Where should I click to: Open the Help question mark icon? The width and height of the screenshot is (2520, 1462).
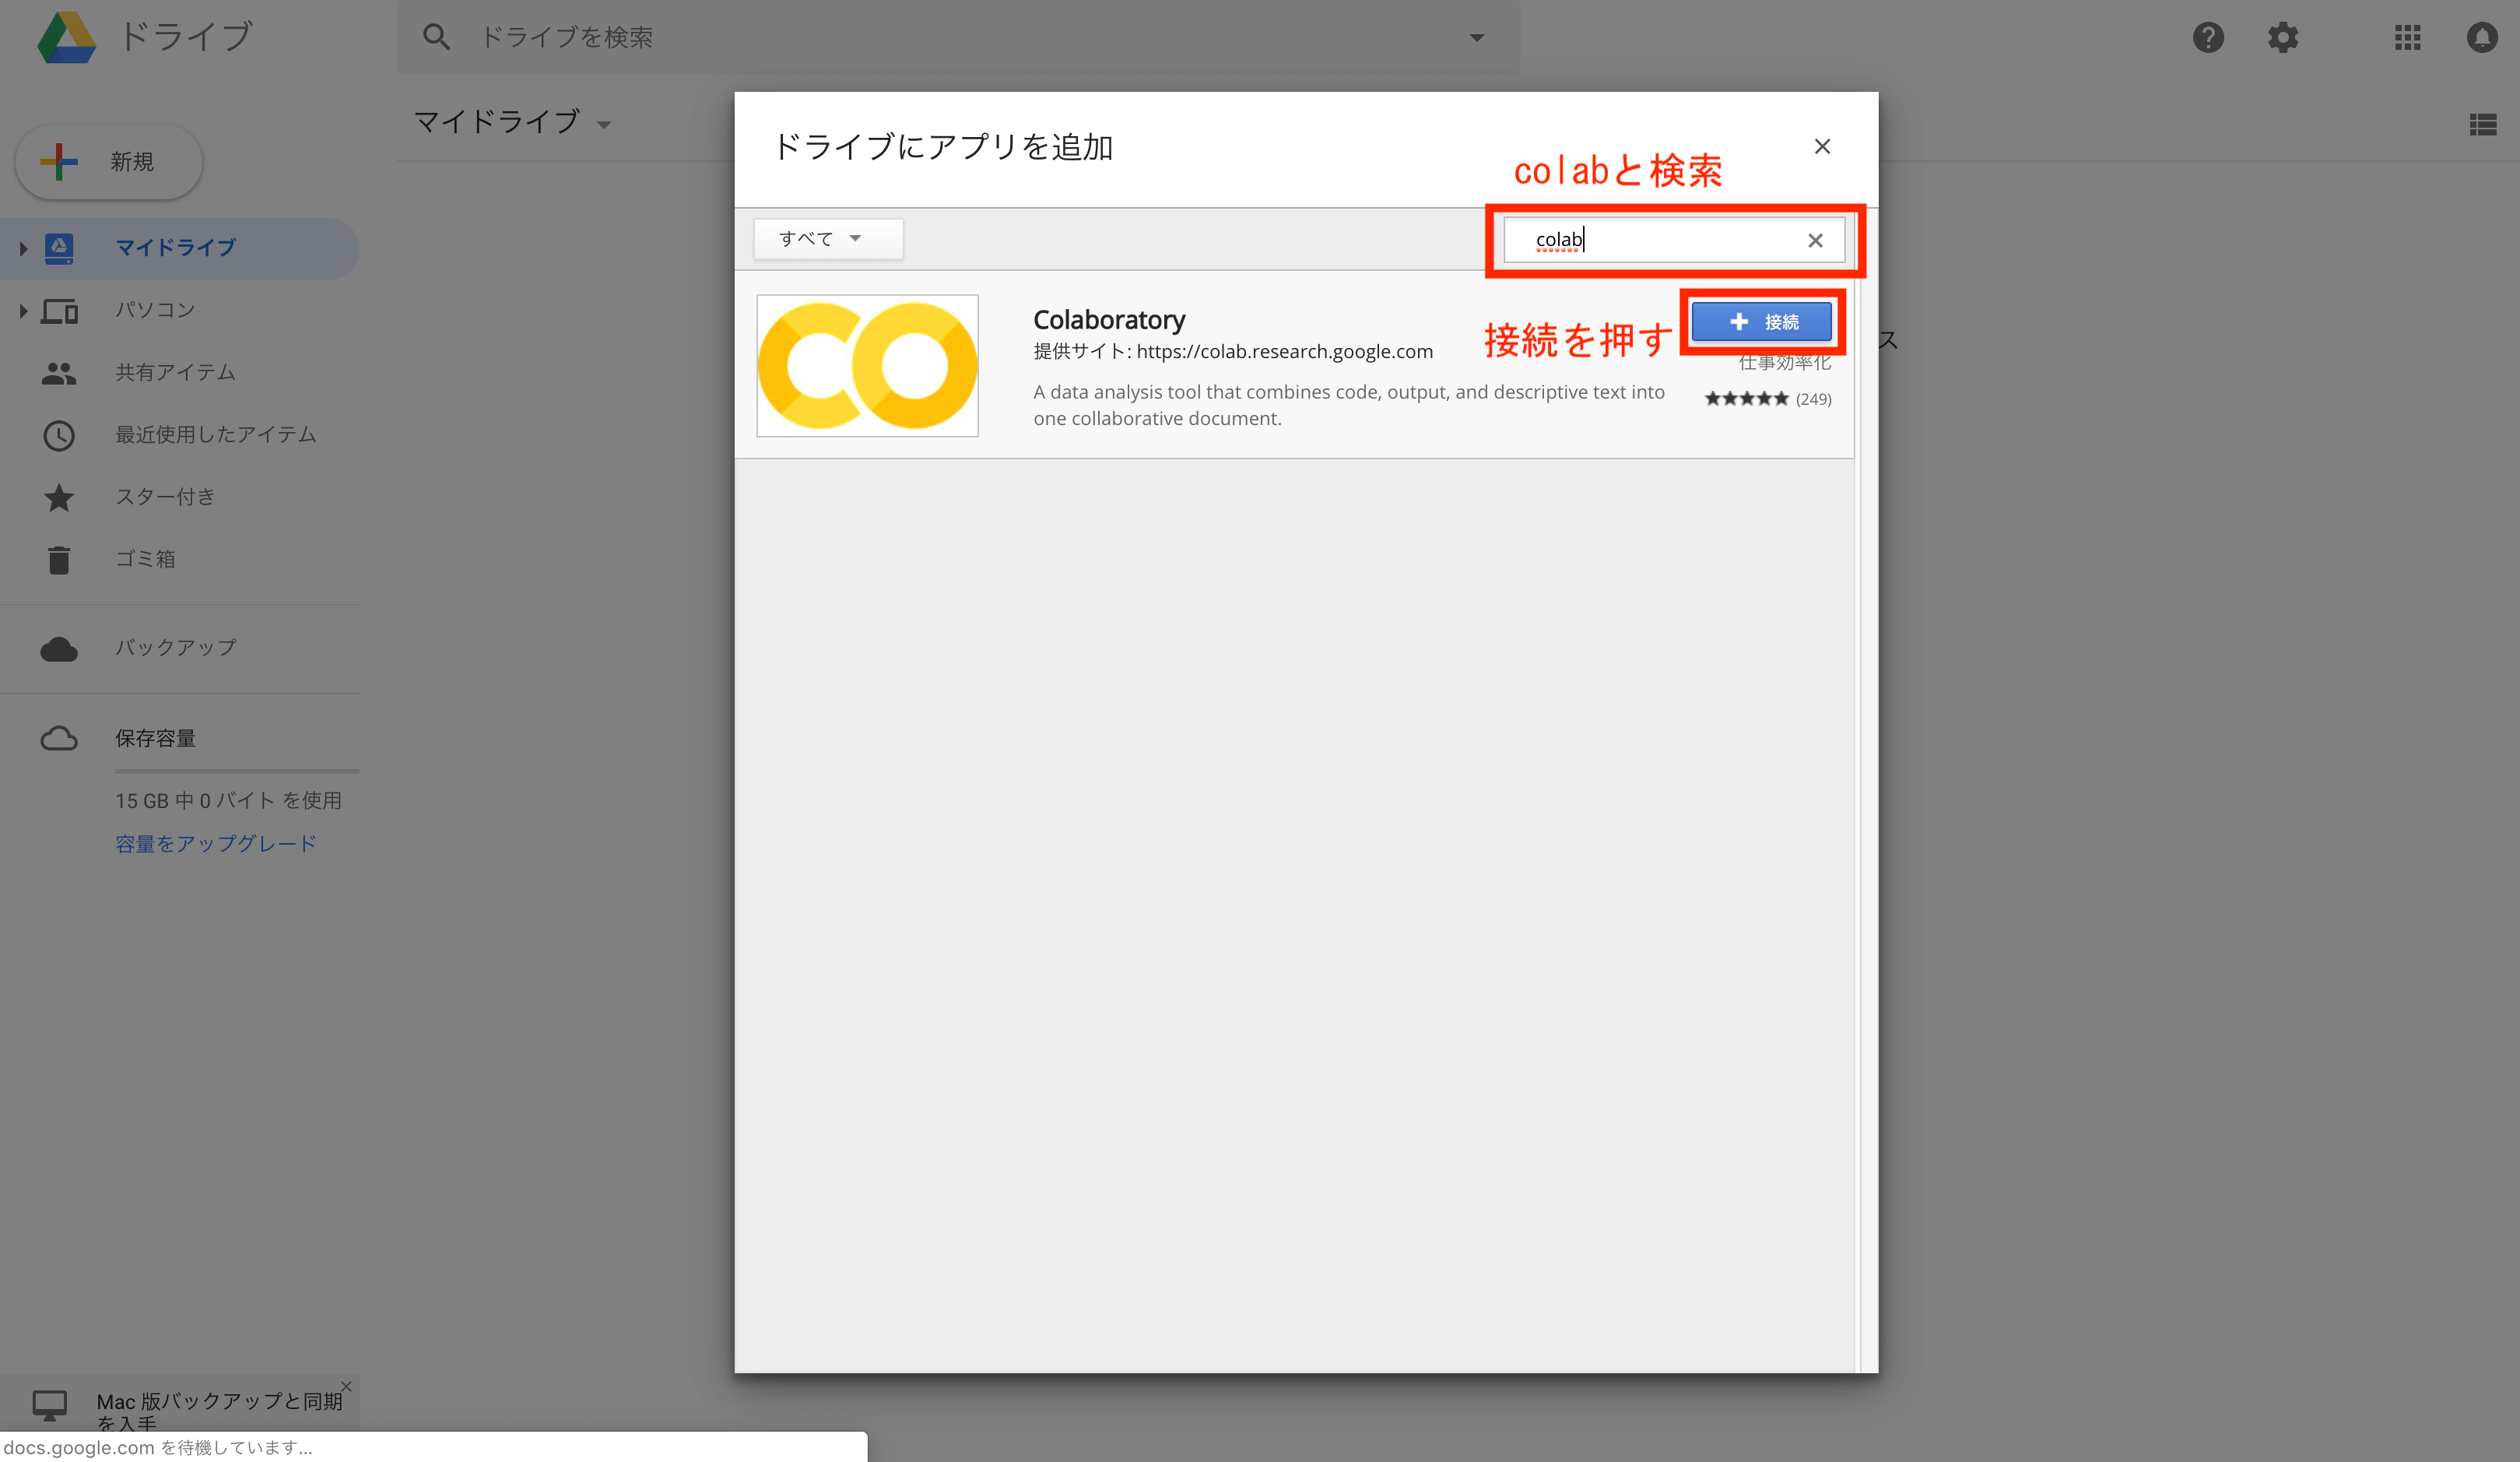pos(2208,37)
